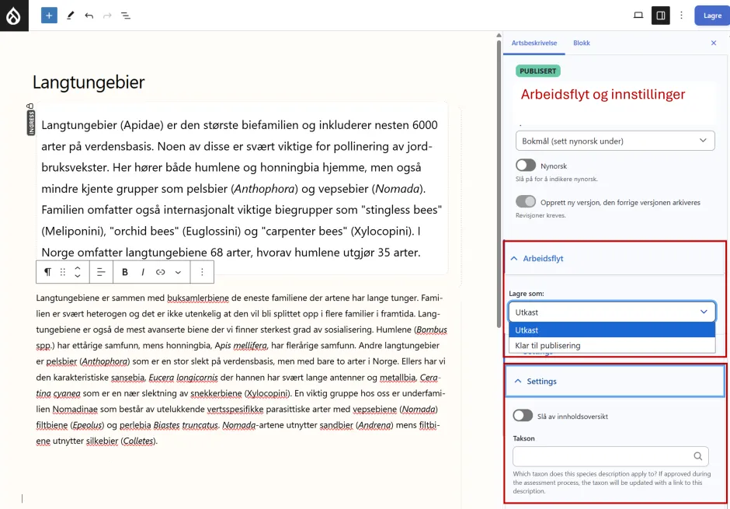Toggle italic formatting

(x=142, y=272)
